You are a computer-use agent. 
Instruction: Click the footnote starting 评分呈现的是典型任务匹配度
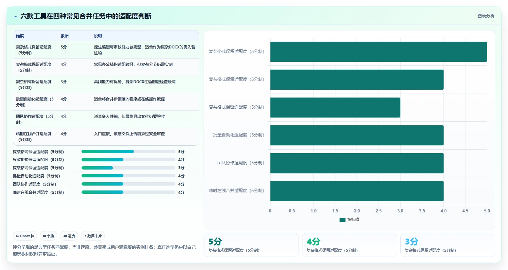[x=104, y=250]
